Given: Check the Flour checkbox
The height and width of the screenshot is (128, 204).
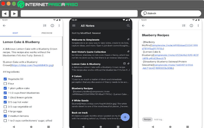Looking at the screenshot, I should click(x=5, y=83).
